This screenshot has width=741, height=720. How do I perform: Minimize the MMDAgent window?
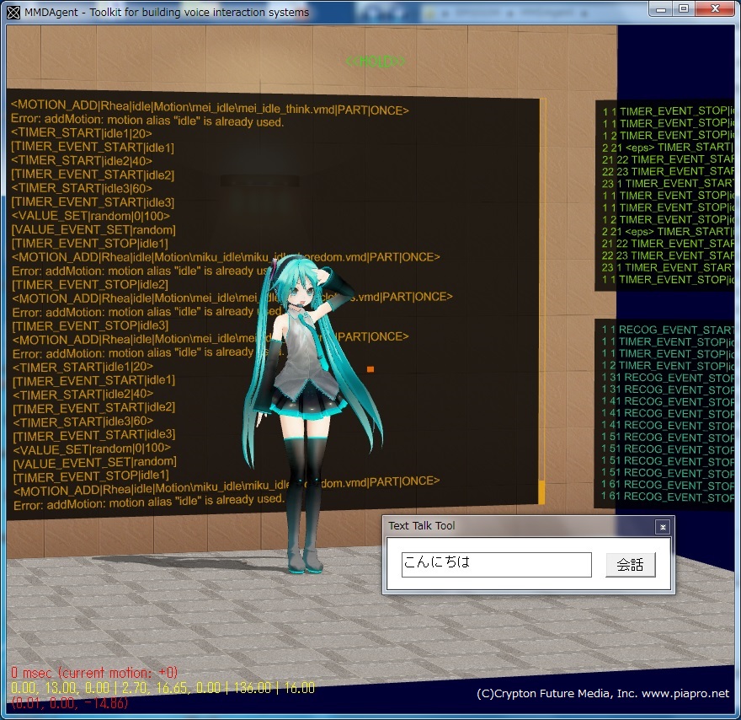[x=661, y=9]
